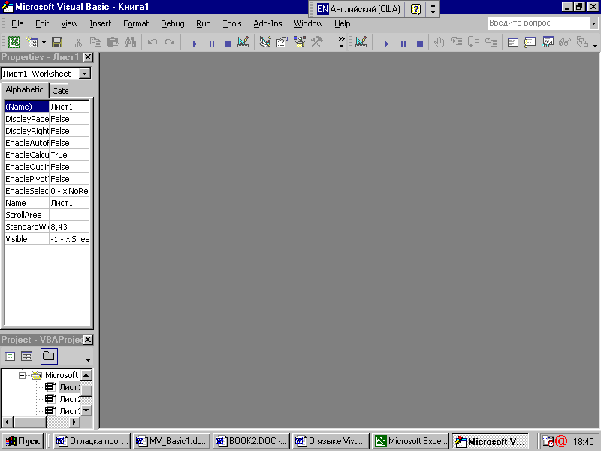Run macro from Standard toolbar after Redo
Viewport: 601px width, 451px height.
coord(195,44)
